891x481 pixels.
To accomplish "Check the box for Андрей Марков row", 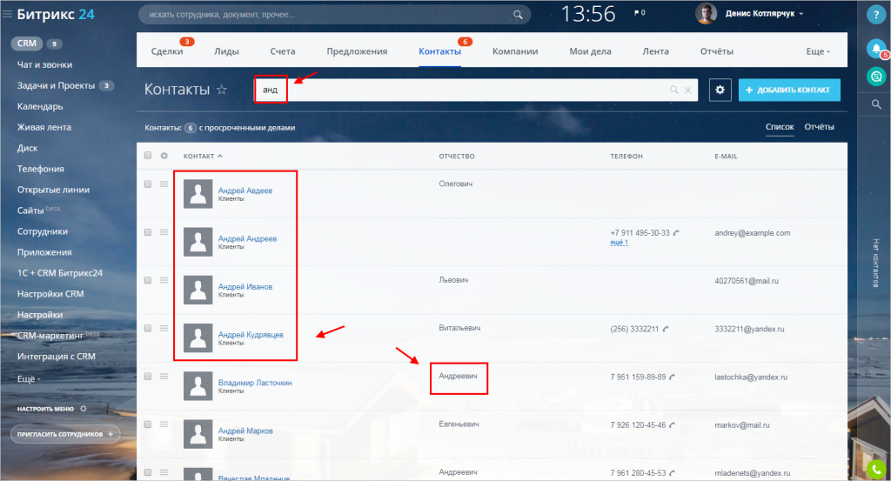I will click(148, 424).
